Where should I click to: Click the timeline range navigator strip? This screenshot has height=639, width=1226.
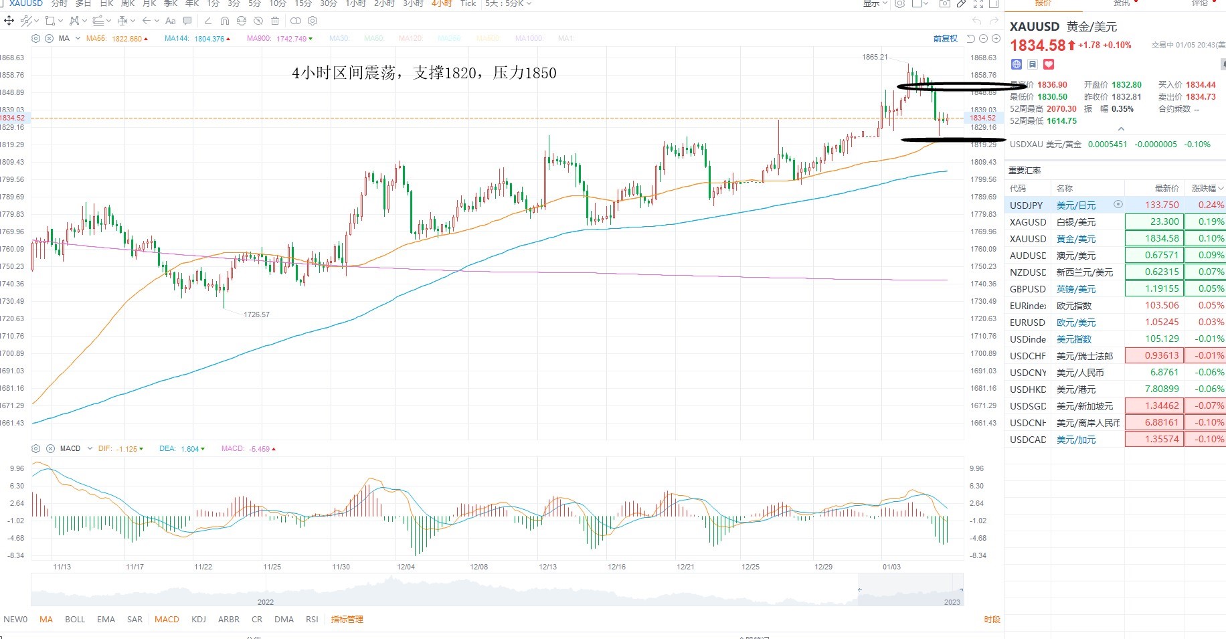coord(497,589)
